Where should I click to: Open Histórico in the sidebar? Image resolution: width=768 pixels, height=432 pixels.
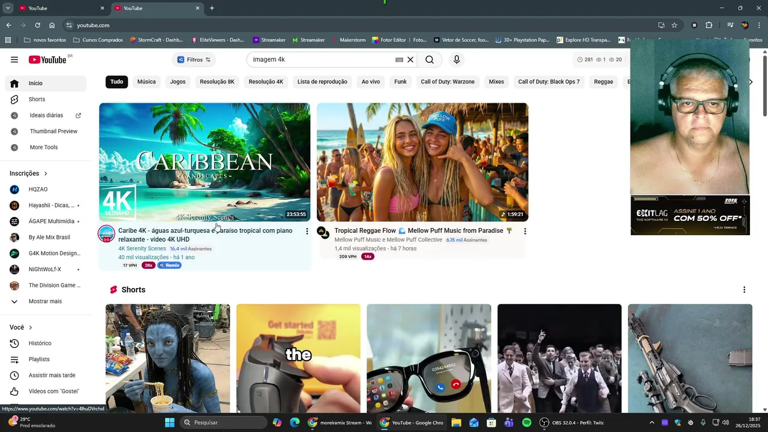point(46,343)
